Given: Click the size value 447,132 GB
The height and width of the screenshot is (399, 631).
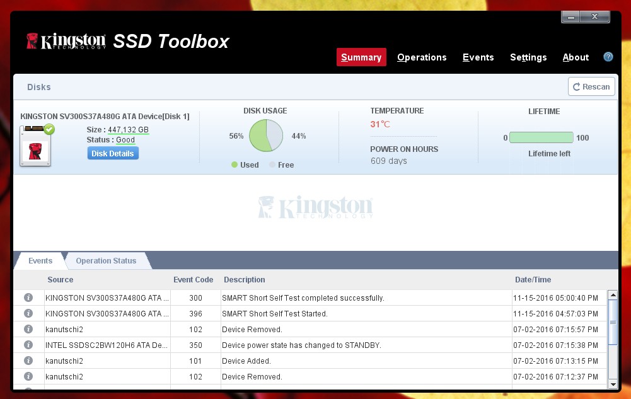Looking at the screenshot, I should click(x=129, y=129).
